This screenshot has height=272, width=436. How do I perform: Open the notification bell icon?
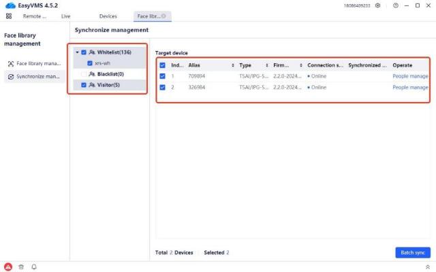(33, 267)
